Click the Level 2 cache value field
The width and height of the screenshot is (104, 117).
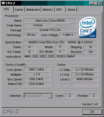click(85, 79)
